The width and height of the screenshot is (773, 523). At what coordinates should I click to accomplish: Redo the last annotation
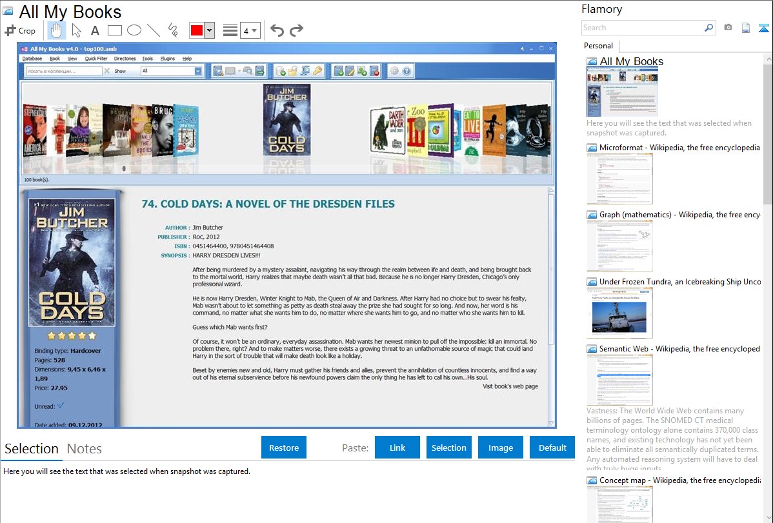click(296, 30)
